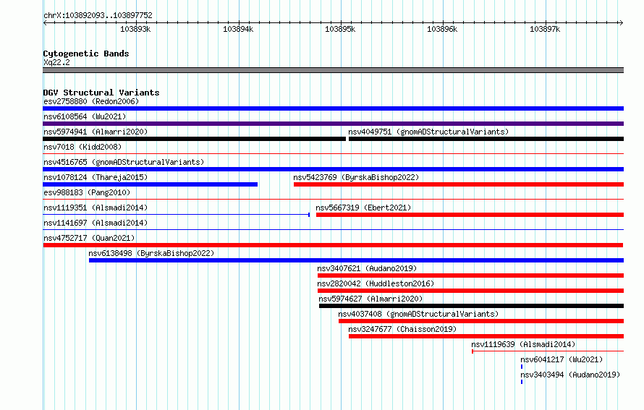Screen dimensions: 644x410
Task: Click the nsv5974941 (Almarri2020) label
Action: [96, 132]
